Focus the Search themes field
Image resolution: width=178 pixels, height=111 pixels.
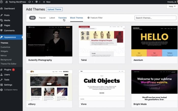click(x=155, y=18)
